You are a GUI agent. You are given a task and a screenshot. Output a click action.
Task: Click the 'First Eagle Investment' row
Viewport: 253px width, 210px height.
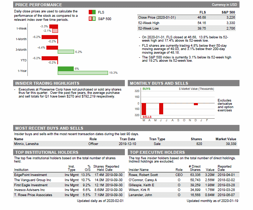click(69, 185)
